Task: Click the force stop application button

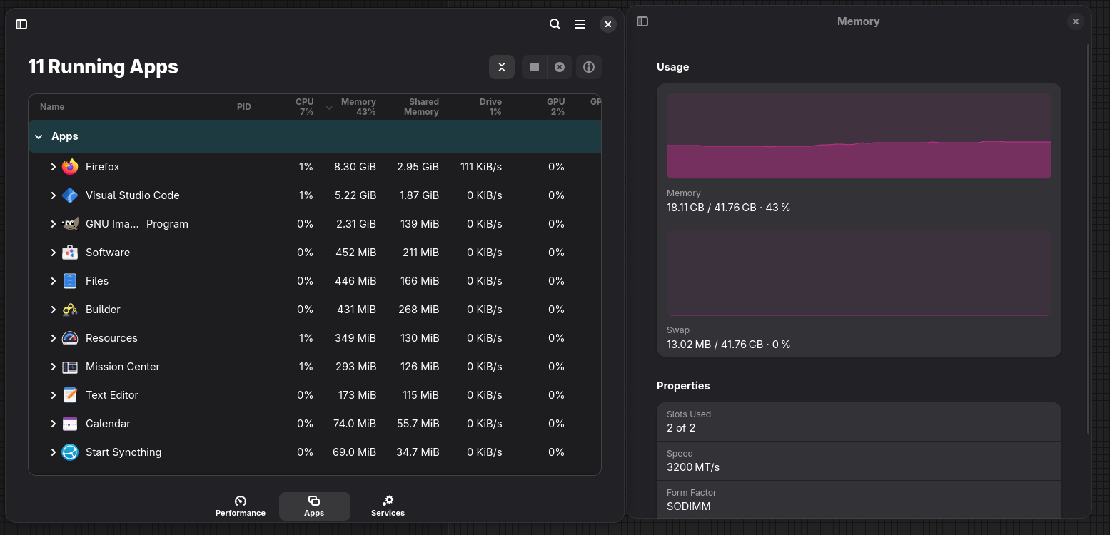Action: click(x=560, y=67)
